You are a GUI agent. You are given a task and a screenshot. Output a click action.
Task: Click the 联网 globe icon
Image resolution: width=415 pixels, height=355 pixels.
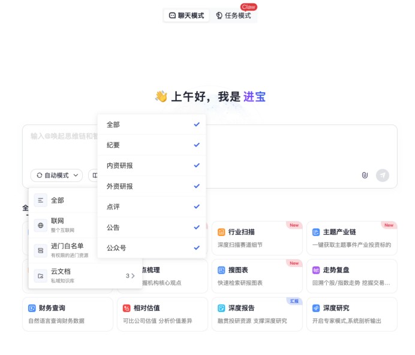click(41, 225)
